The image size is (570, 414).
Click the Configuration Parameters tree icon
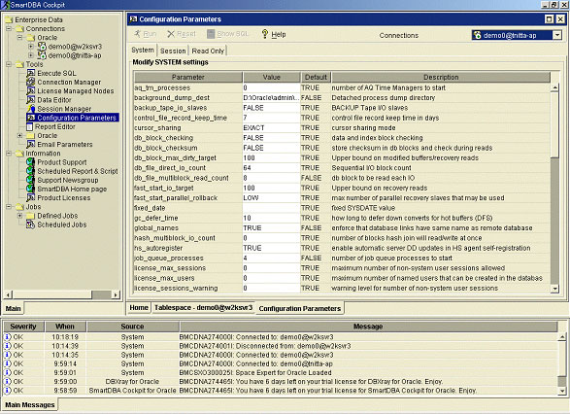(31, 118)
